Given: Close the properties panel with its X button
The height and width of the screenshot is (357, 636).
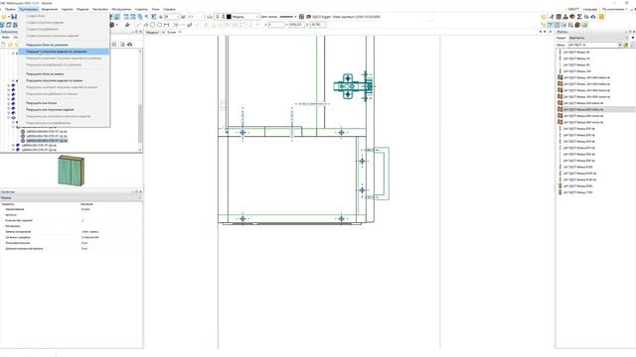Looking at the screenshot, I should (140, 191).
